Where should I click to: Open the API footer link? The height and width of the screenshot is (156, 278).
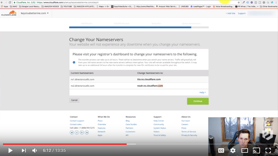(x=127, y=135)
